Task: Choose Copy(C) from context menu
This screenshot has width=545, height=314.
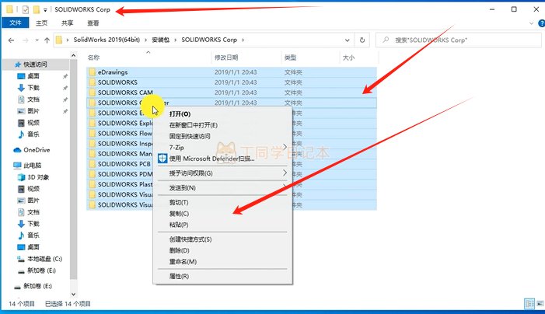Action: pyautogui.click(x=222, y=214)
